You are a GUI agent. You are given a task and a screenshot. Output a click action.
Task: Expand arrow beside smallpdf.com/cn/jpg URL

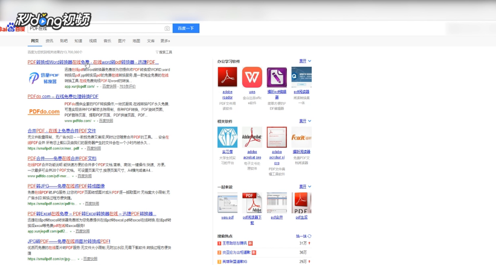pos(79,260)
